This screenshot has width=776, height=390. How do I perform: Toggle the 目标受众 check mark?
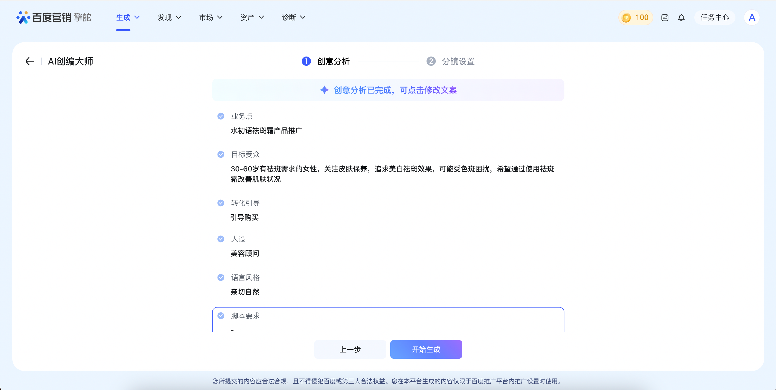(x=221, y=154)
